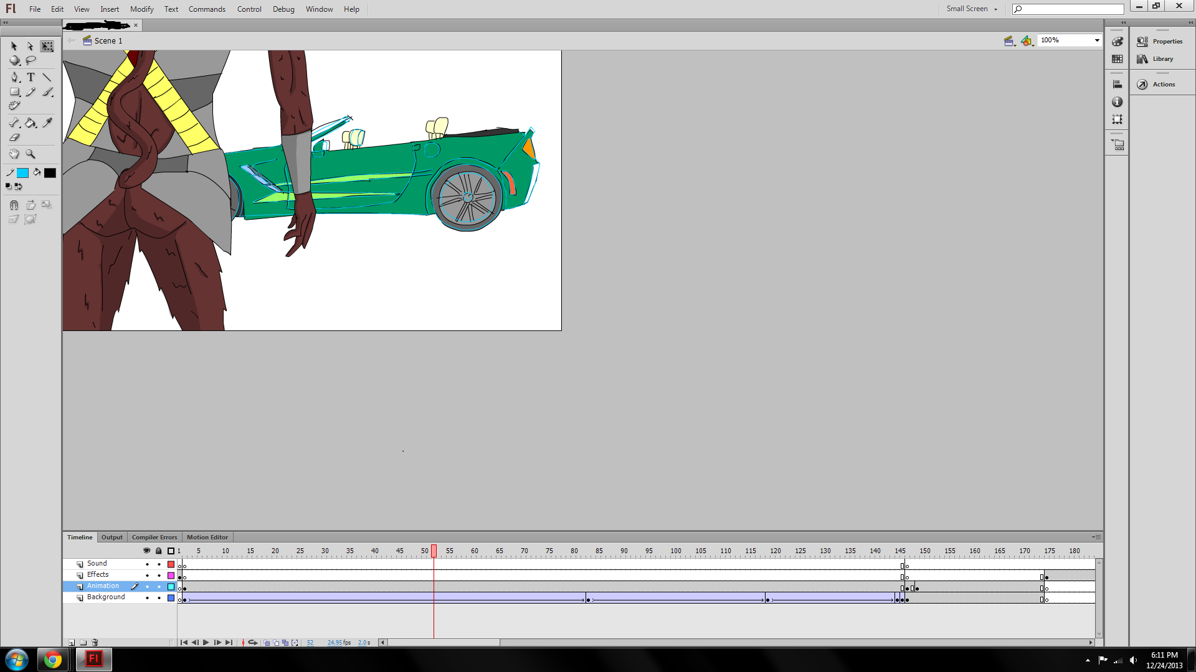Open the Project folder panel icon
The width and height of the screenshot is (1196, 672).
pyautogui.click(x=1118, y=145)
